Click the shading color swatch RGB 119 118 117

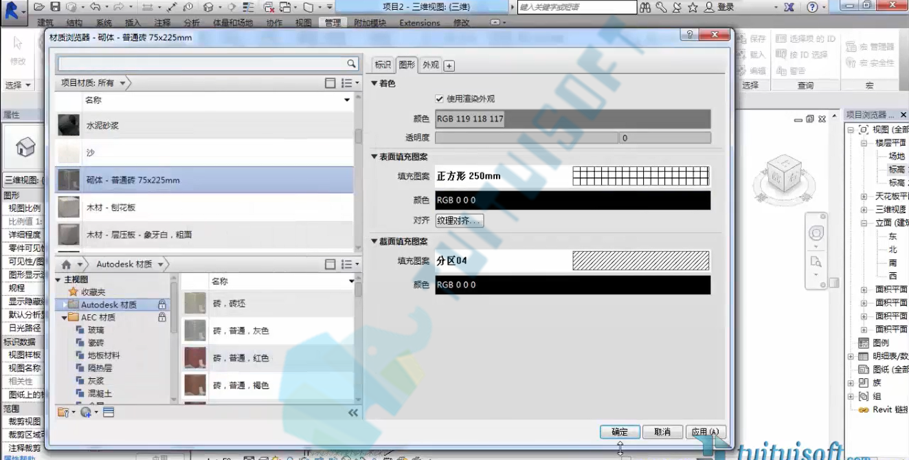point(573,119)
